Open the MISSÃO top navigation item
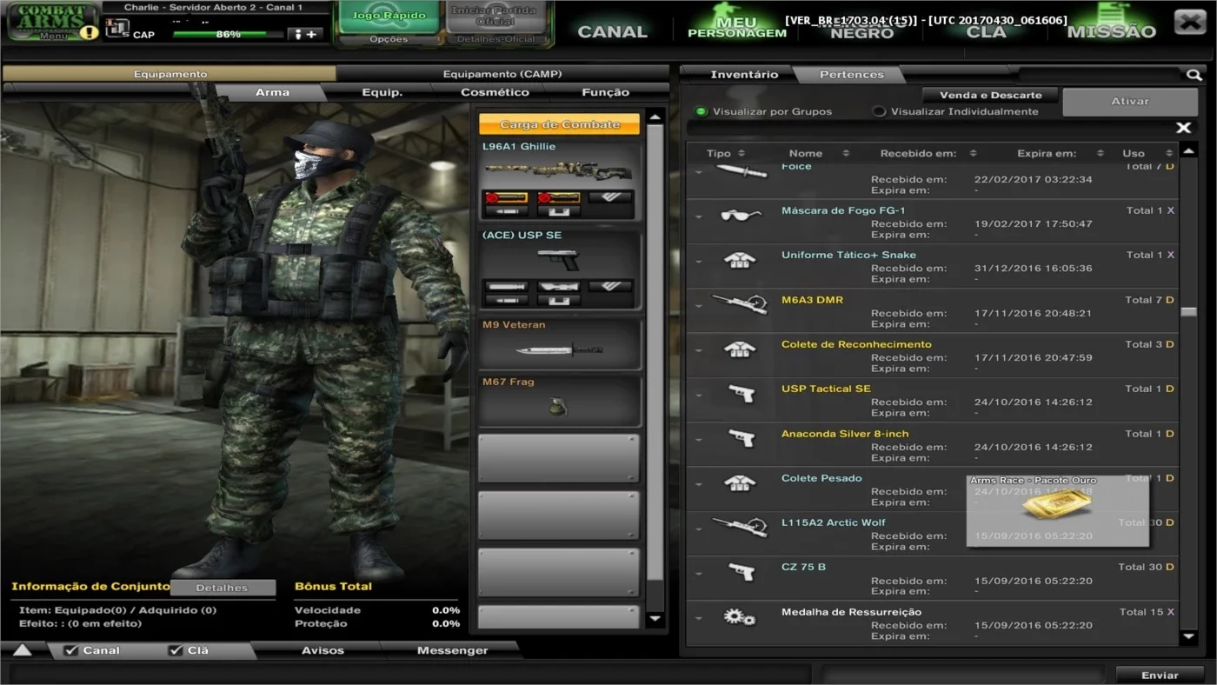The height and width of the screenshot is (685, 1217). coord(1112,31)
